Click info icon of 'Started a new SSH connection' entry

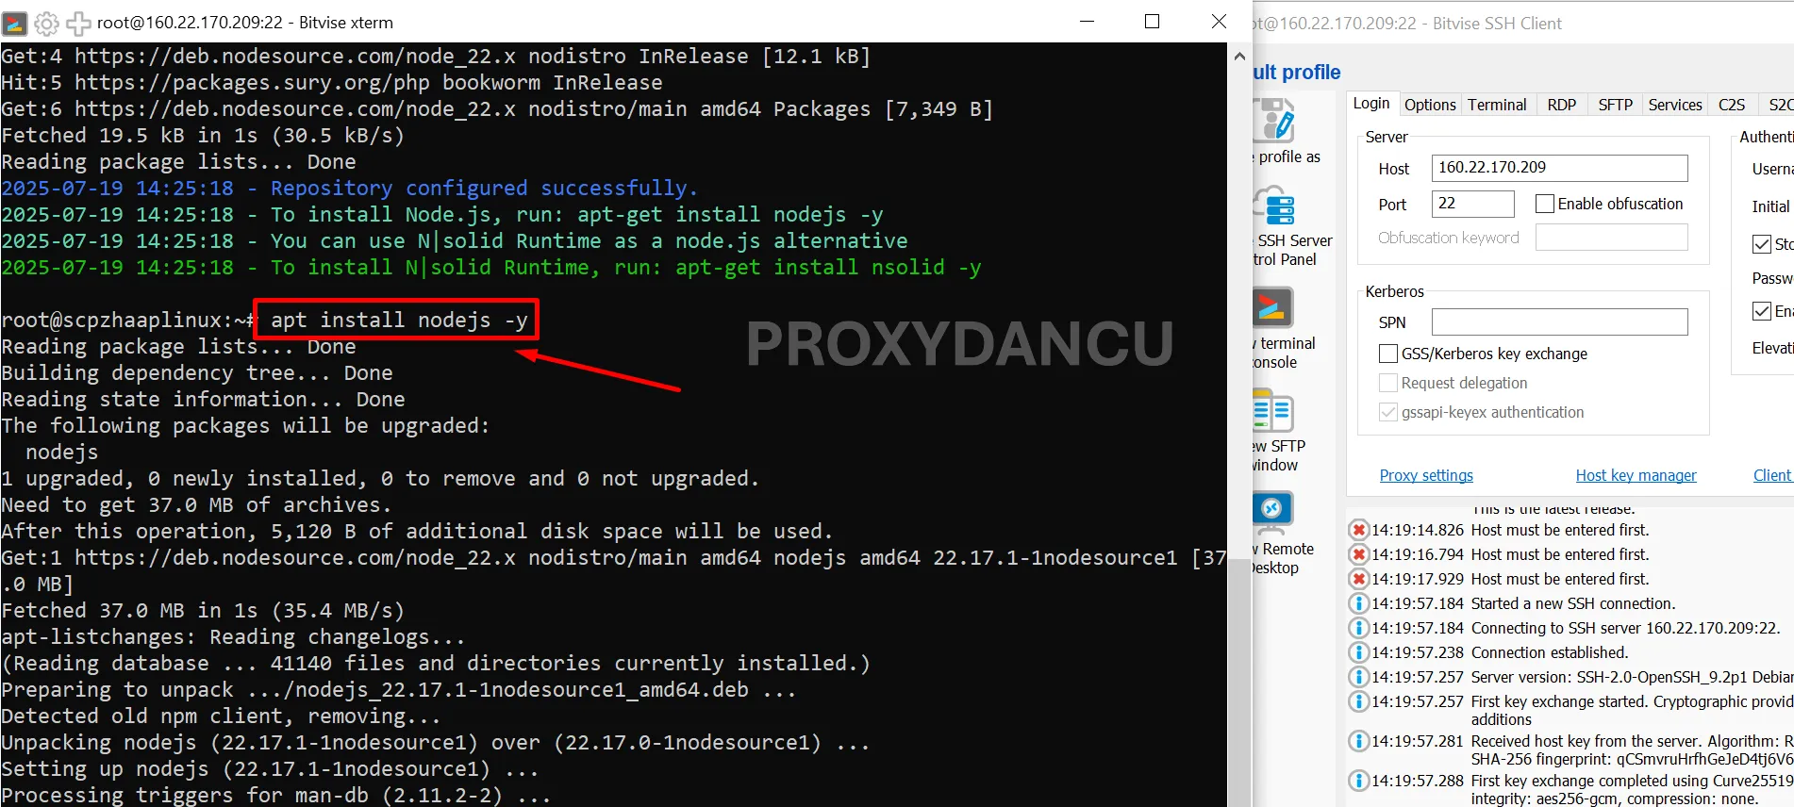[x=1359, y=603]
